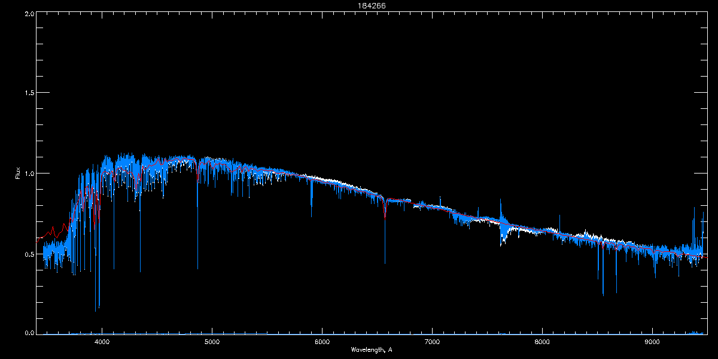Click the 7000 wavelength tick label
Viewport: 718px width, 359px height.
[432, 342]
